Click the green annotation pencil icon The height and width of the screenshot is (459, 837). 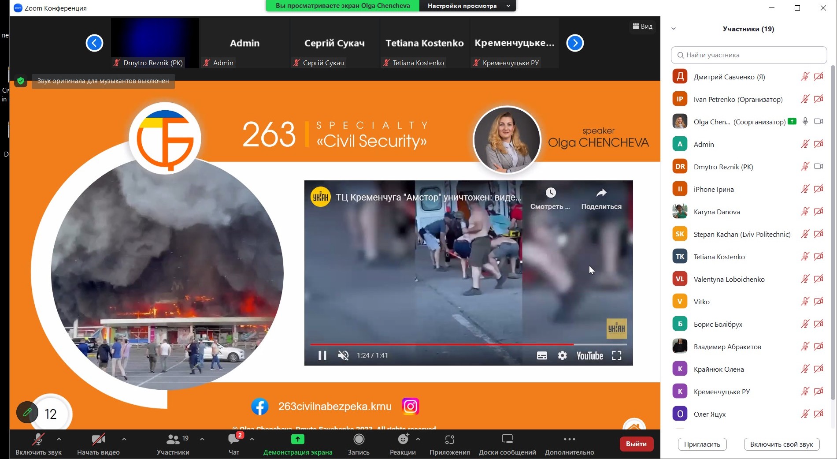coord(27,412)
